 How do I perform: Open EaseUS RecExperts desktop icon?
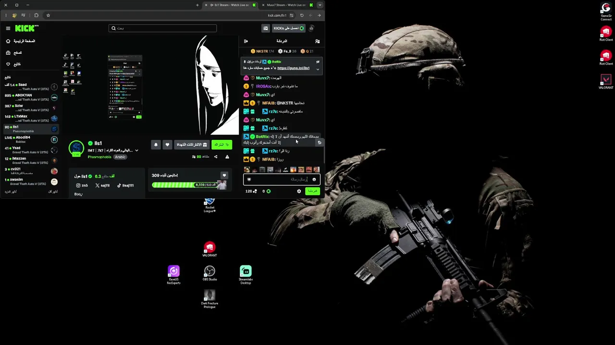click(173, 275)
